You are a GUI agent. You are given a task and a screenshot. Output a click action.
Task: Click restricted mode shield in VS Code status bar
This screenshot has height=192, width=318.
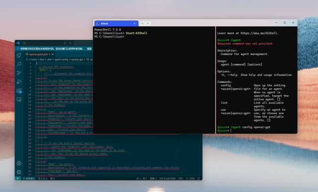point(29,179)
